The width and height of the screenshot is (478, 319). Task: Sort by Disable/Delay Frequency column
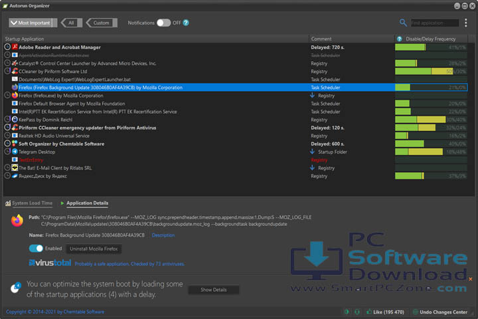tap(431, 39)
